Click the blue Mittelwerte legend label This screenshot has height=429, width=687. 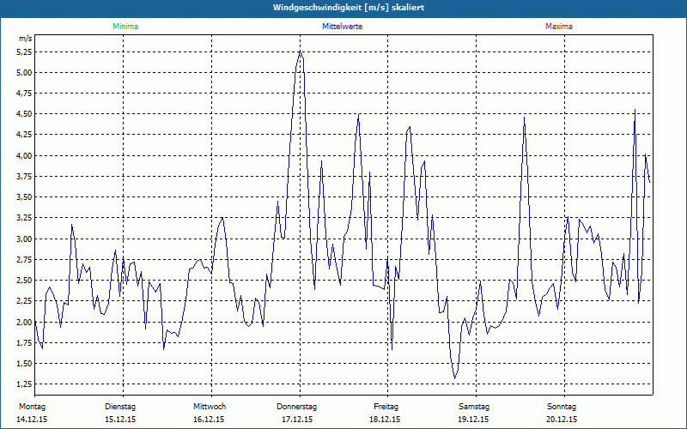(342, 27)
